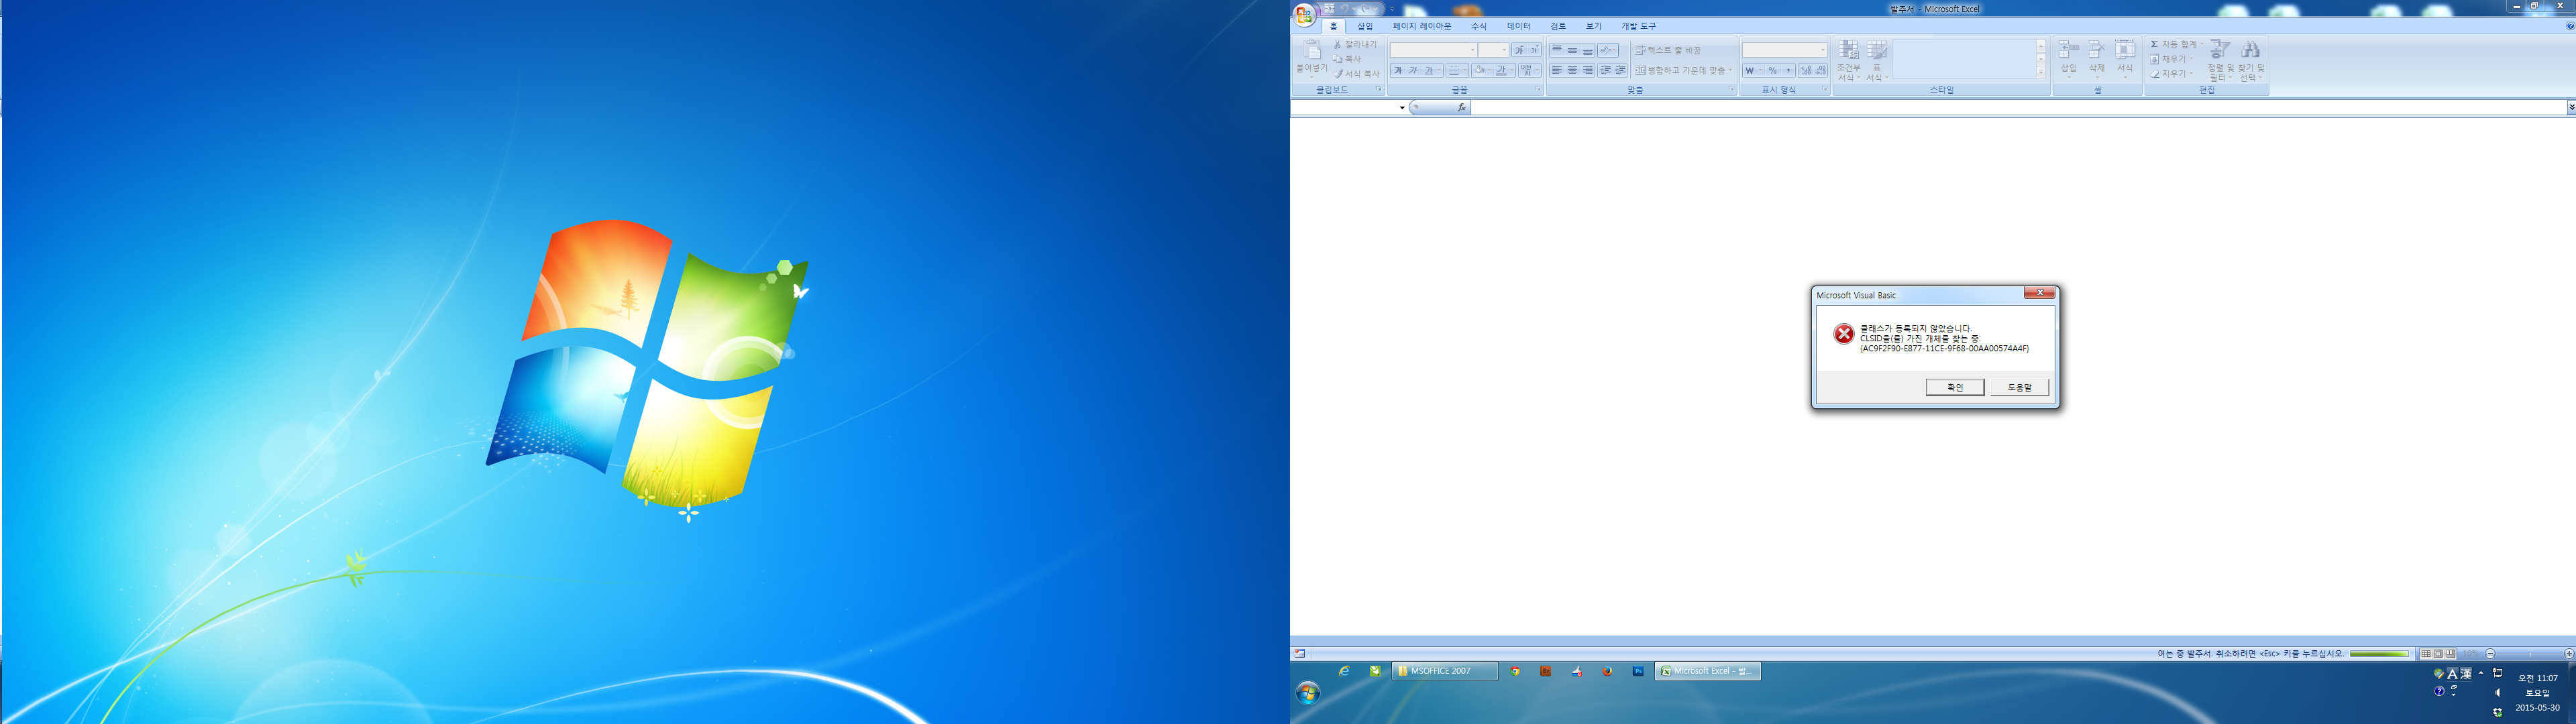
Task: Toggle bold (가) formatting
Action: coord(1397,70)
